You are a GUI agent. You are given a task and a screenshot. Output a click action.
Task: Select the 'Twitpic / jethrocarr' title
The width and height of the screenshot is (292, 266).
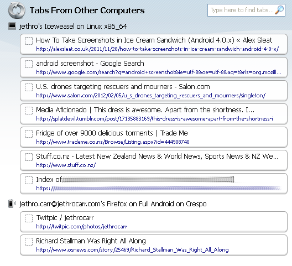(x=65, y=218)
